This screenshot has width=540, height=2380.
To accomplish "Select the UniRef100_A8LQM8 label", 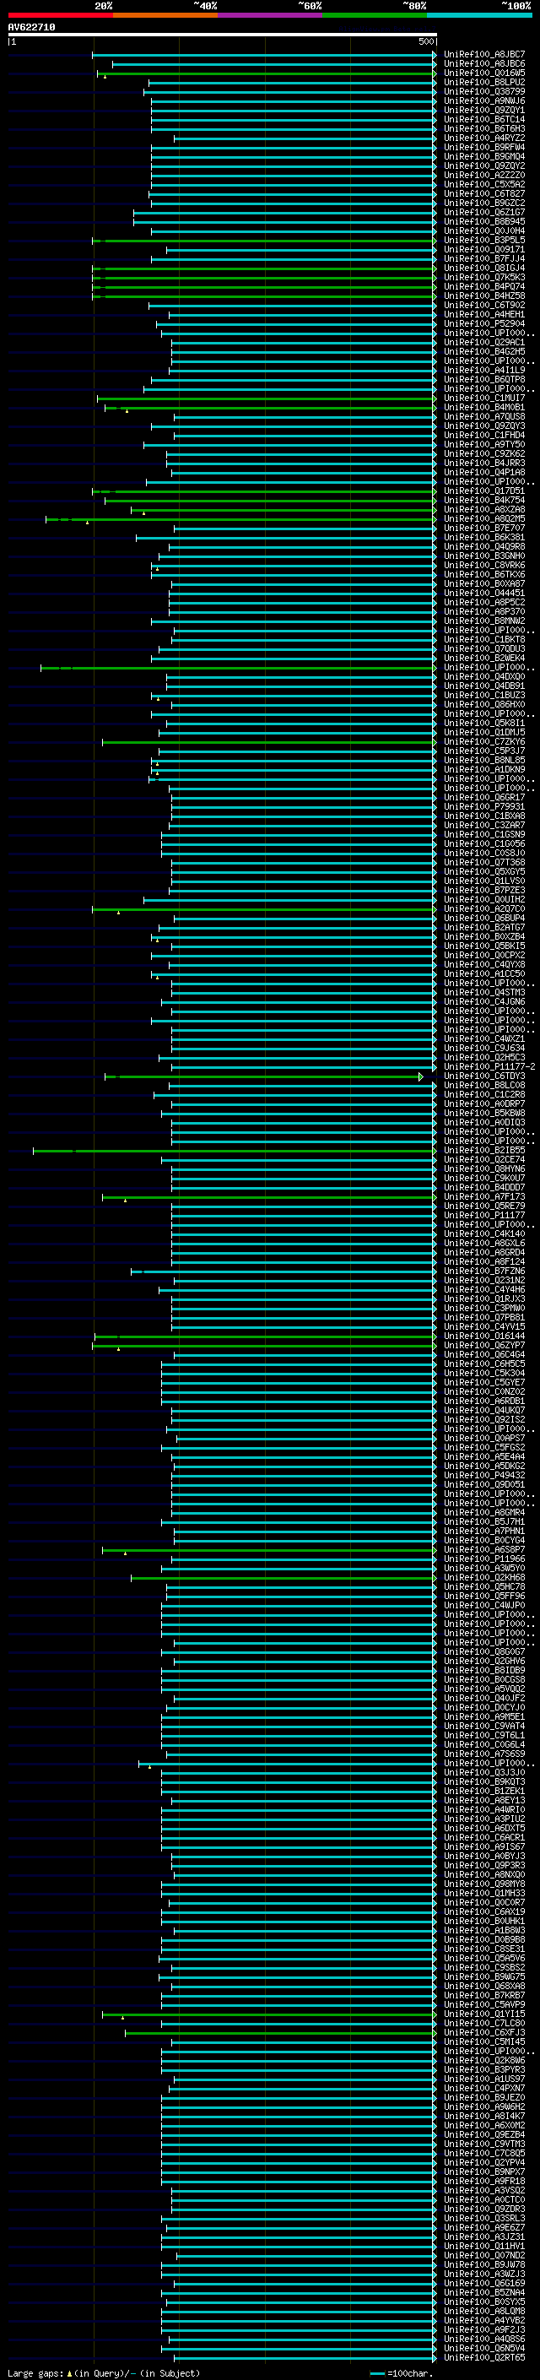I will point(483,2311).
